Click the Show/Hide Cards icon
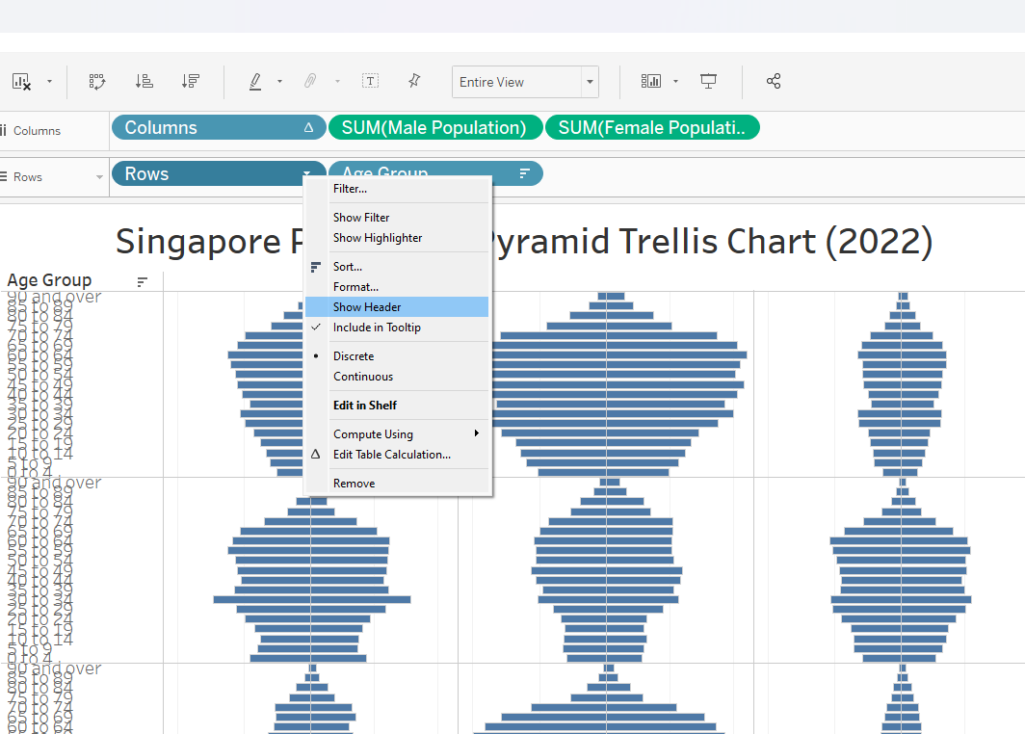1025x734 pixels. click(x=652, y=82)
